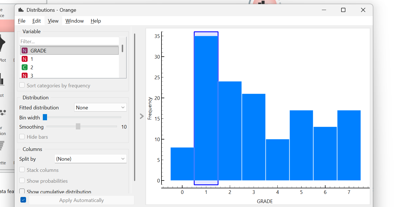Viewport: 398px width, 207px height.
Task: Click the red N icon beside variable 3
Action: click(25, 76)
